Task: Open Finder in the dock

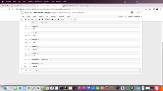Action: point(6,88)
